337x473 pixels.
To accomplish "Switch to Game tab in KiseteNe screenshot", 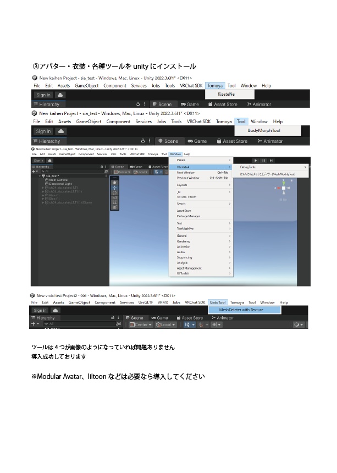I will [x=190, y=105].
